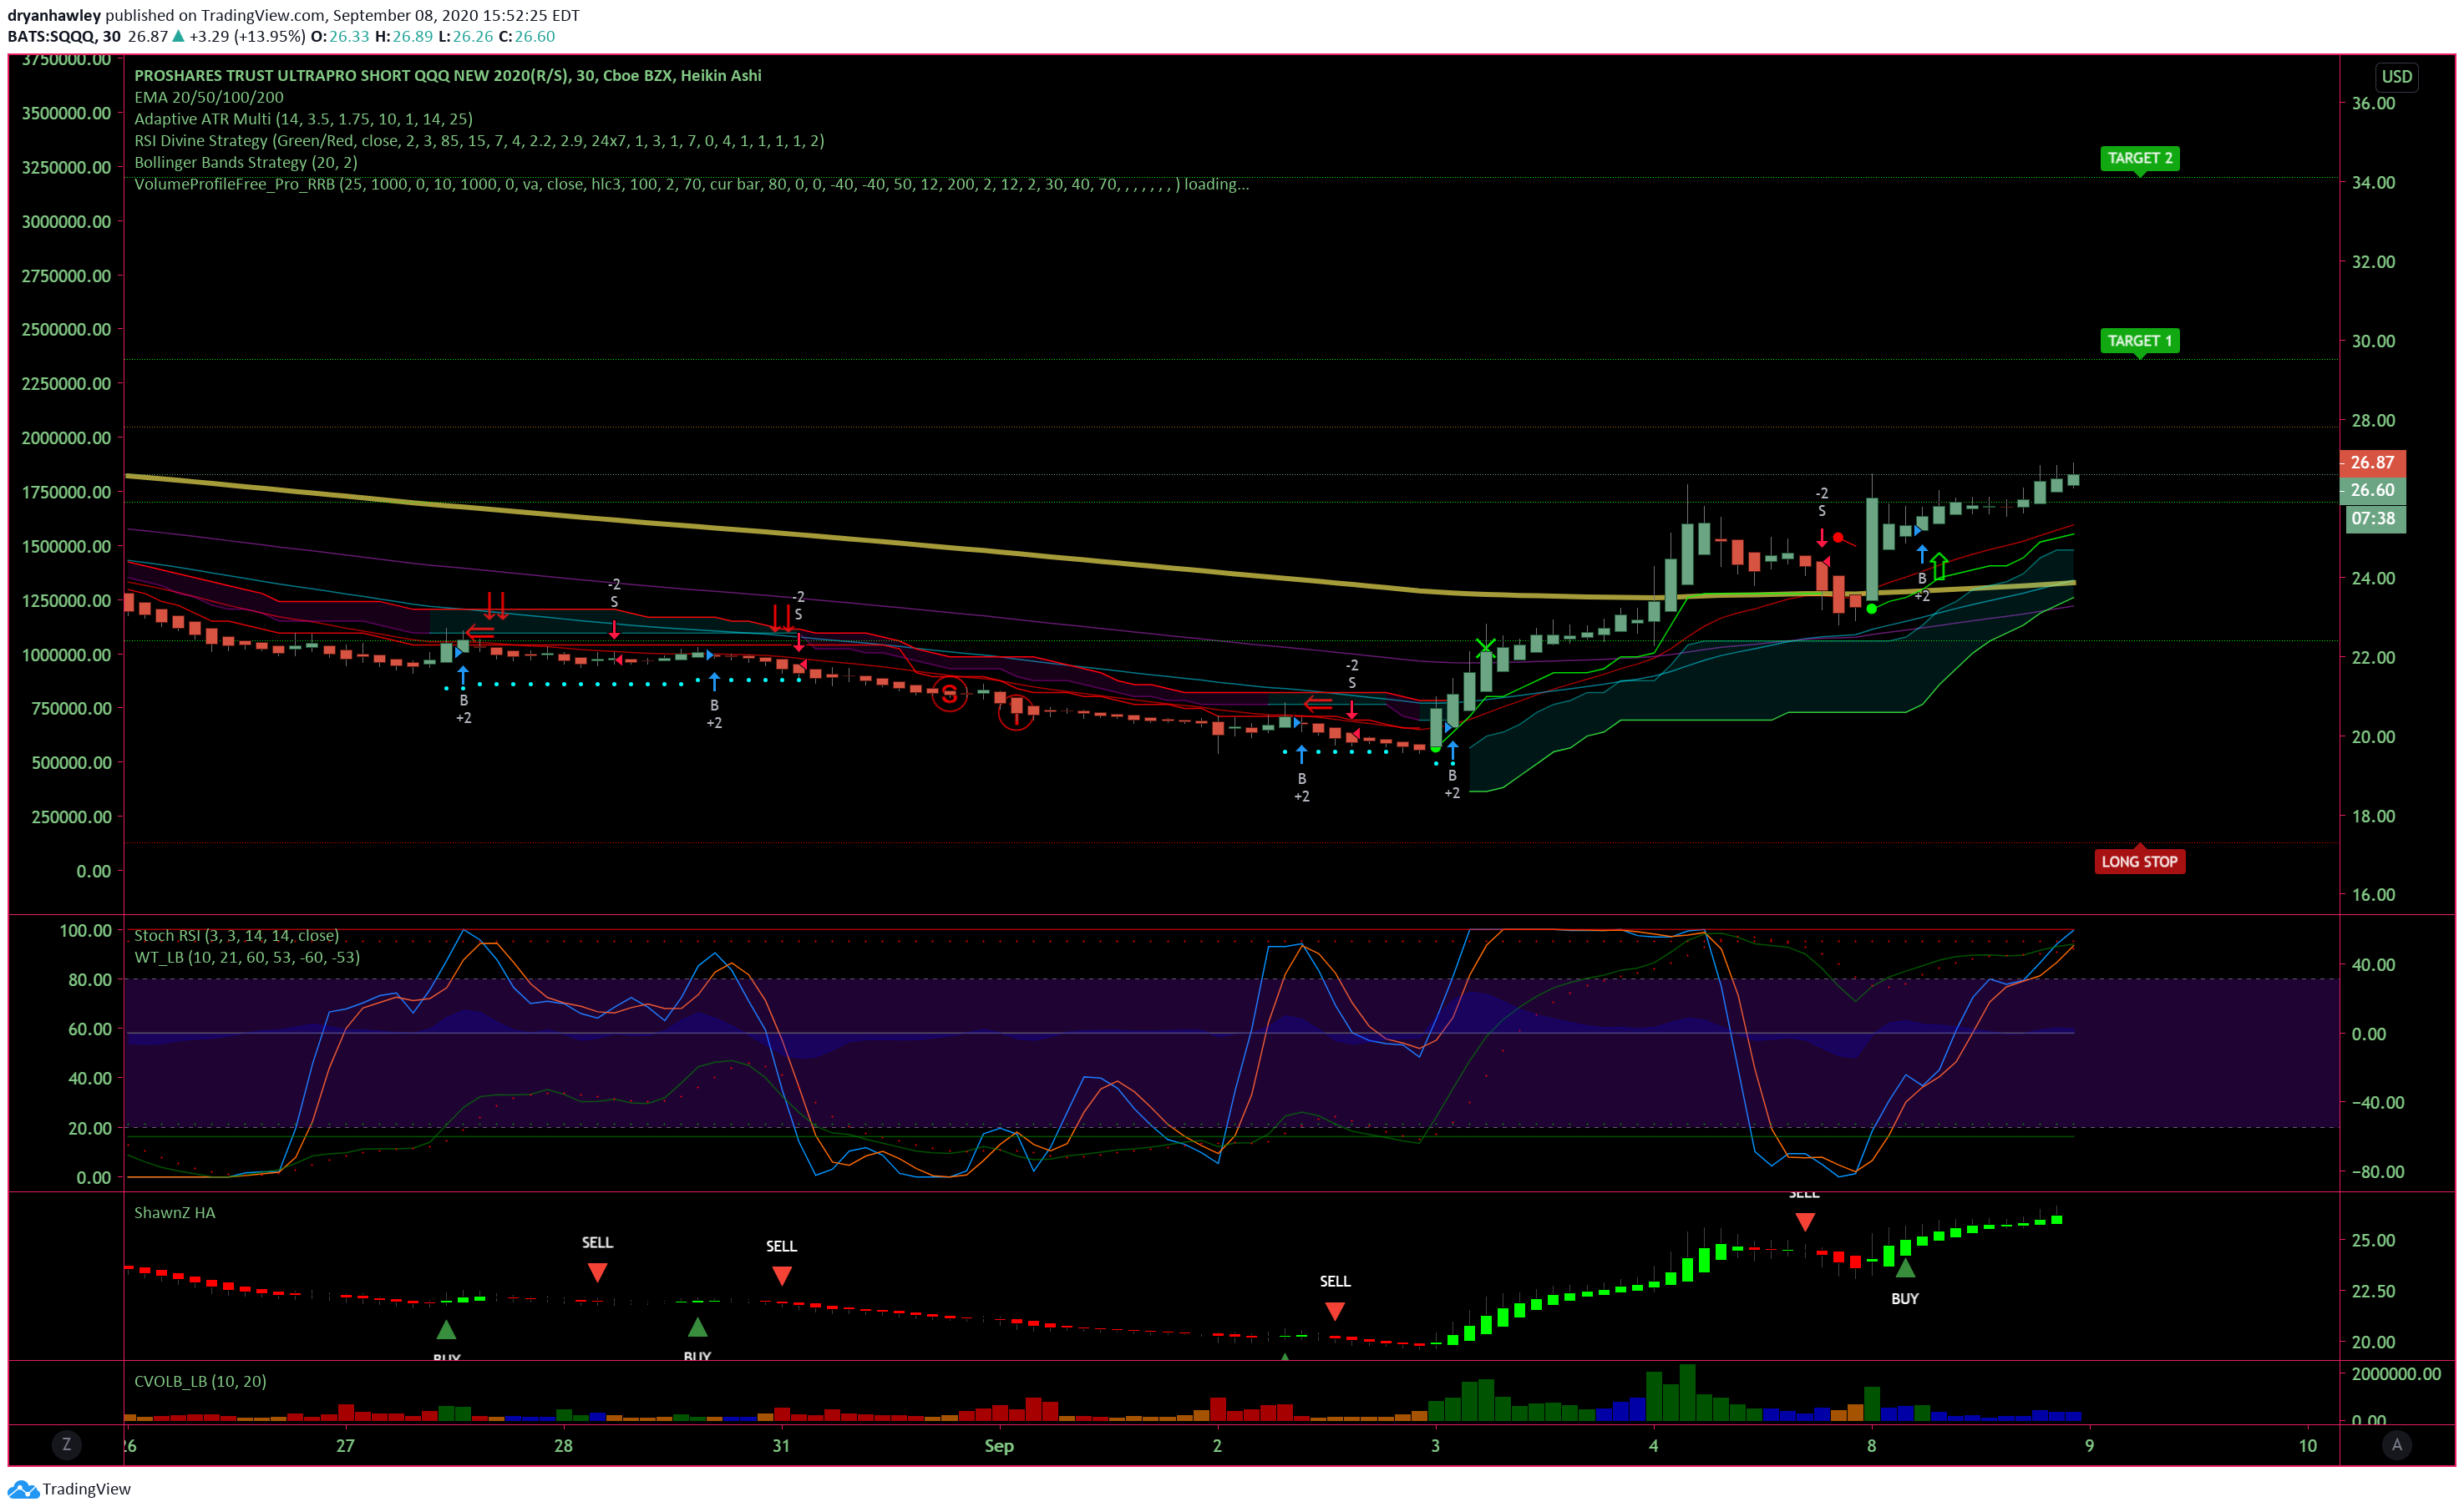Click the dryanhawley author name
The image size is (2464, 1512).
pos(54,15)
